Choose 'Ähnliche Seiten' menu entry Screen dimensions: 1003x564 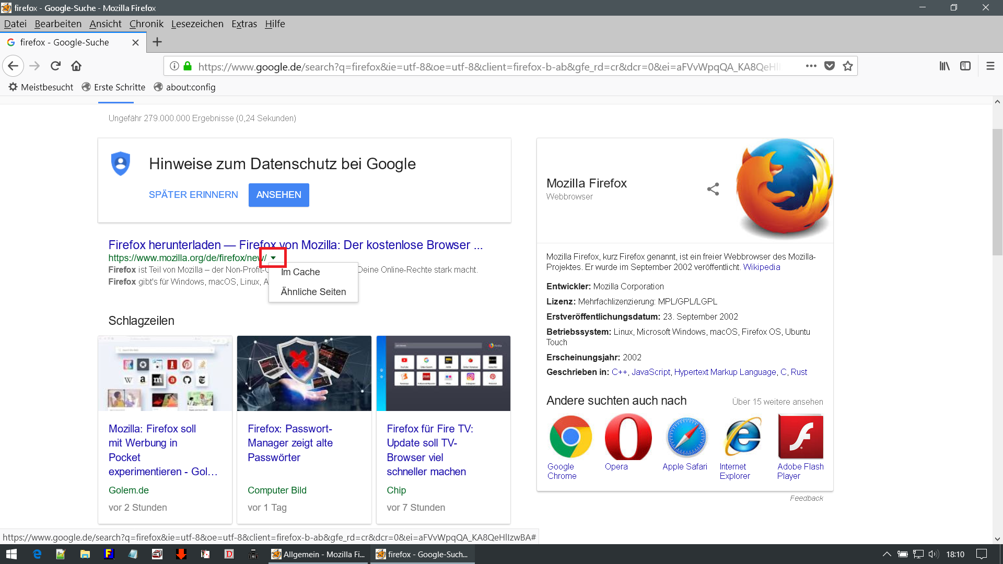pyautogui.click(x=313, y=292)
